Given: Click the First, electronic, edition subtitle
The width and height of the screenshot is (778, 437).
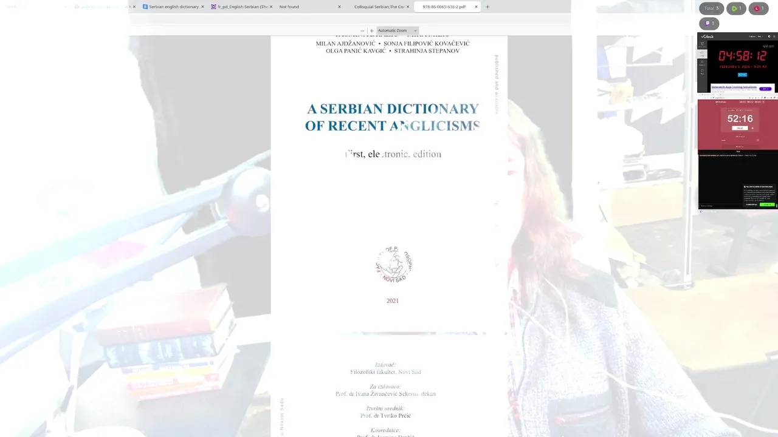Looking at the screenshot, I should click(x=393, y=154).
